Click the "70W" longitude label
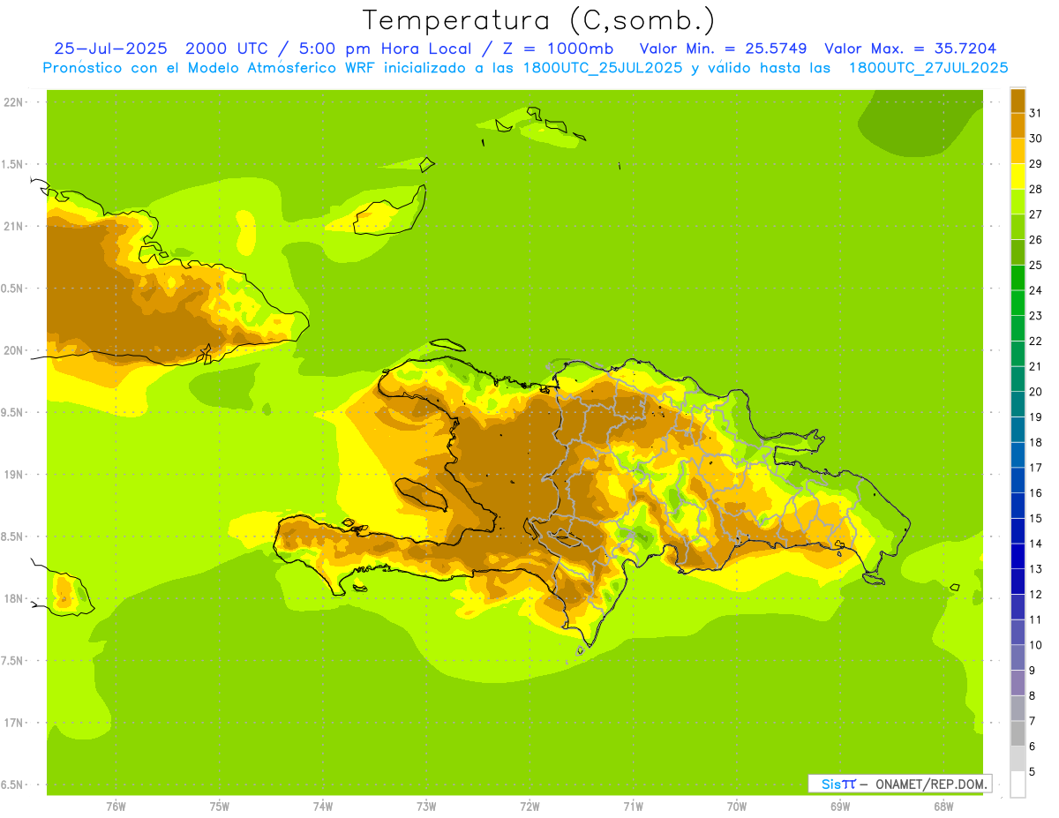The height and width of the screenshot is (818, 1059). [737, 807]
